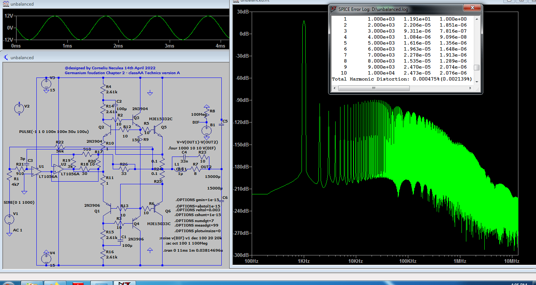Click the .OPTIONS plotwinsize=0 directive
This screenshot has width=536, height=285.
[x=198, y=231]
